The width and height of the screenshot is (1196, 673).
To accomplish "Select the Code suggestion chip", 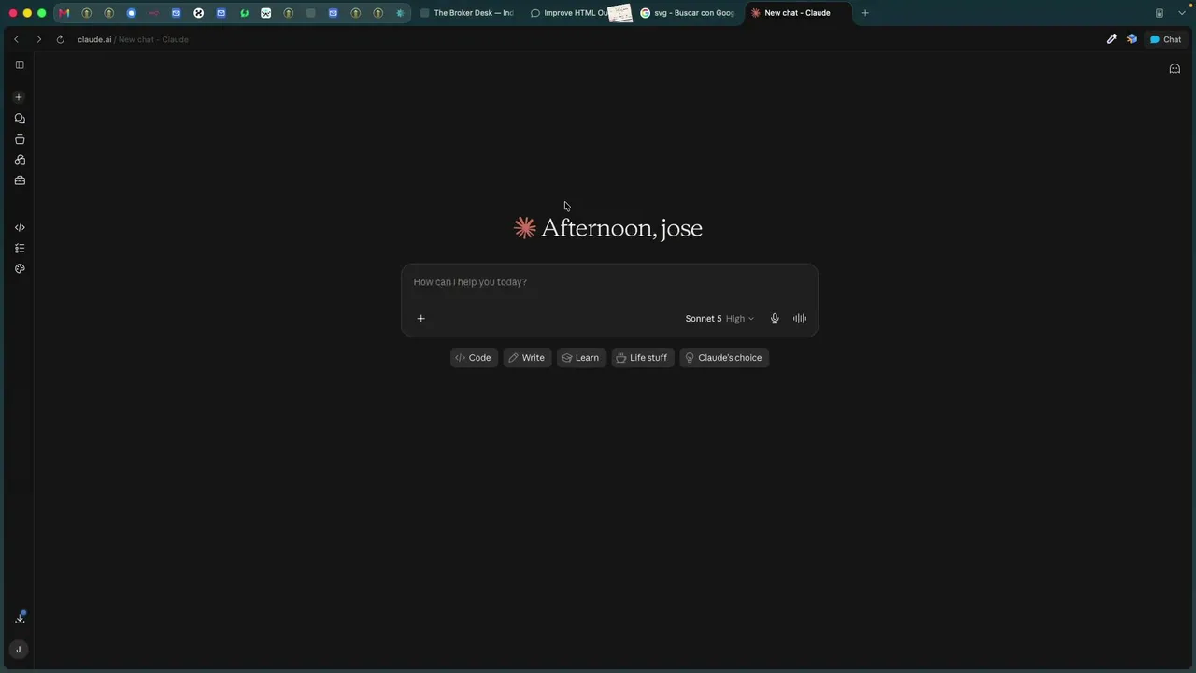I will [x=474, y=358].
